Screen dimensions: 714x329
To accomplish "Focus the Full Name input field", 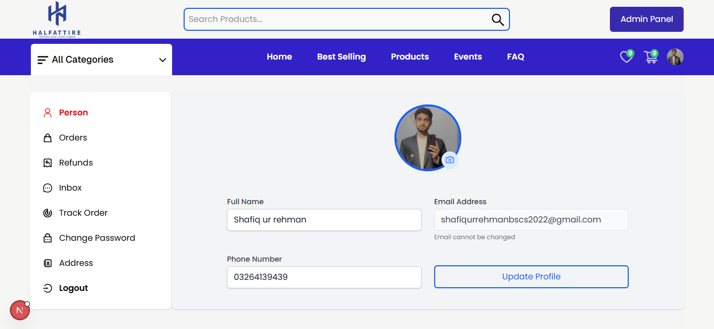I will [324, 220].
